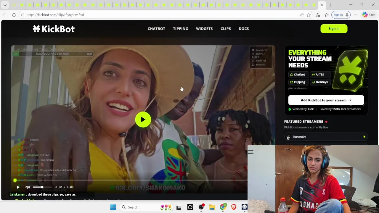Image resolution: width=379 pixels, height=213 pixels.
Task: Open a new tab with the plus button
Action: (331, 5)
